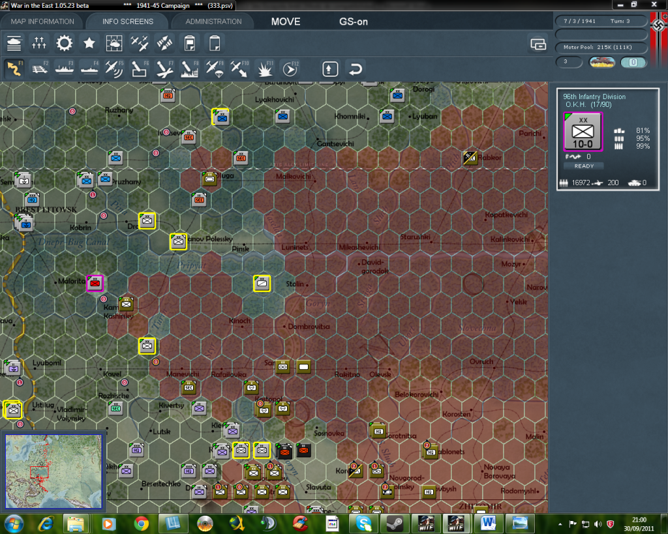
Task: Open the Order of Battle tank list icon
Action: click(x=14, y=43)
